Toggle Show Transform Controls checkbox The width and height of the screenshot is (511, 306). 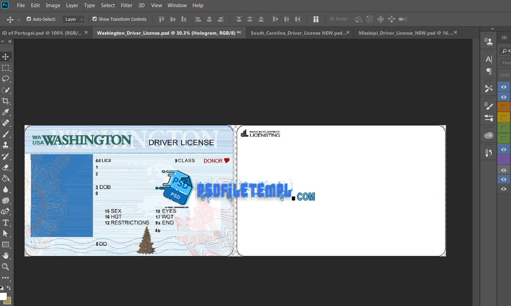click(x=95, y=19)
